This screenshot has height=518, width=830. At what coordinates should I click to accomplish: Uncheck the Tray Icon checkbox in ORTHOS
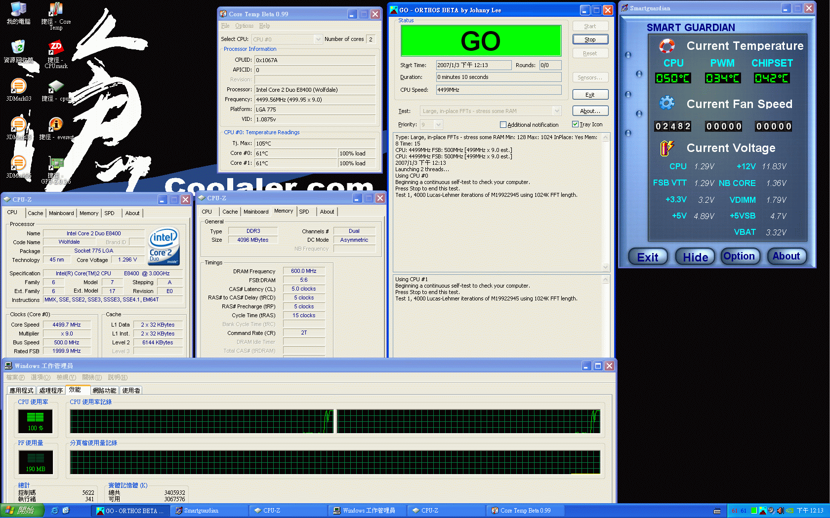click(575, 124)
